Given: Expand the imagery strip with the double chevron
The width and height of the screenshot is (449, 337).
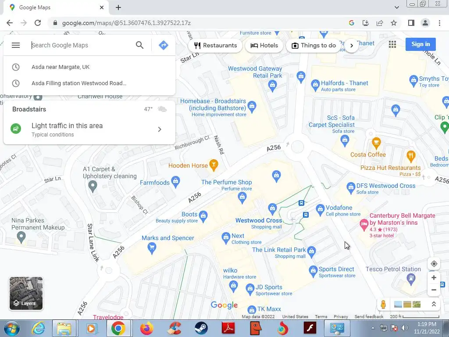Looking at the screenshot, I should (x=434, y=304).
